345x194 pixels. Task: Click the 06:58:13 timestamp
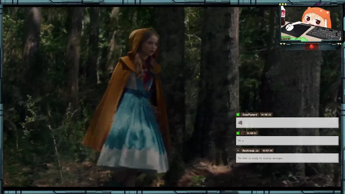(266, 115)
